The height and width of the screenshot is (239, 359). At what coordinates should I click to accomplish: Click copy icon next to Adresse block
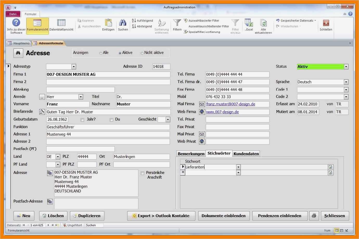pos(50,173)
